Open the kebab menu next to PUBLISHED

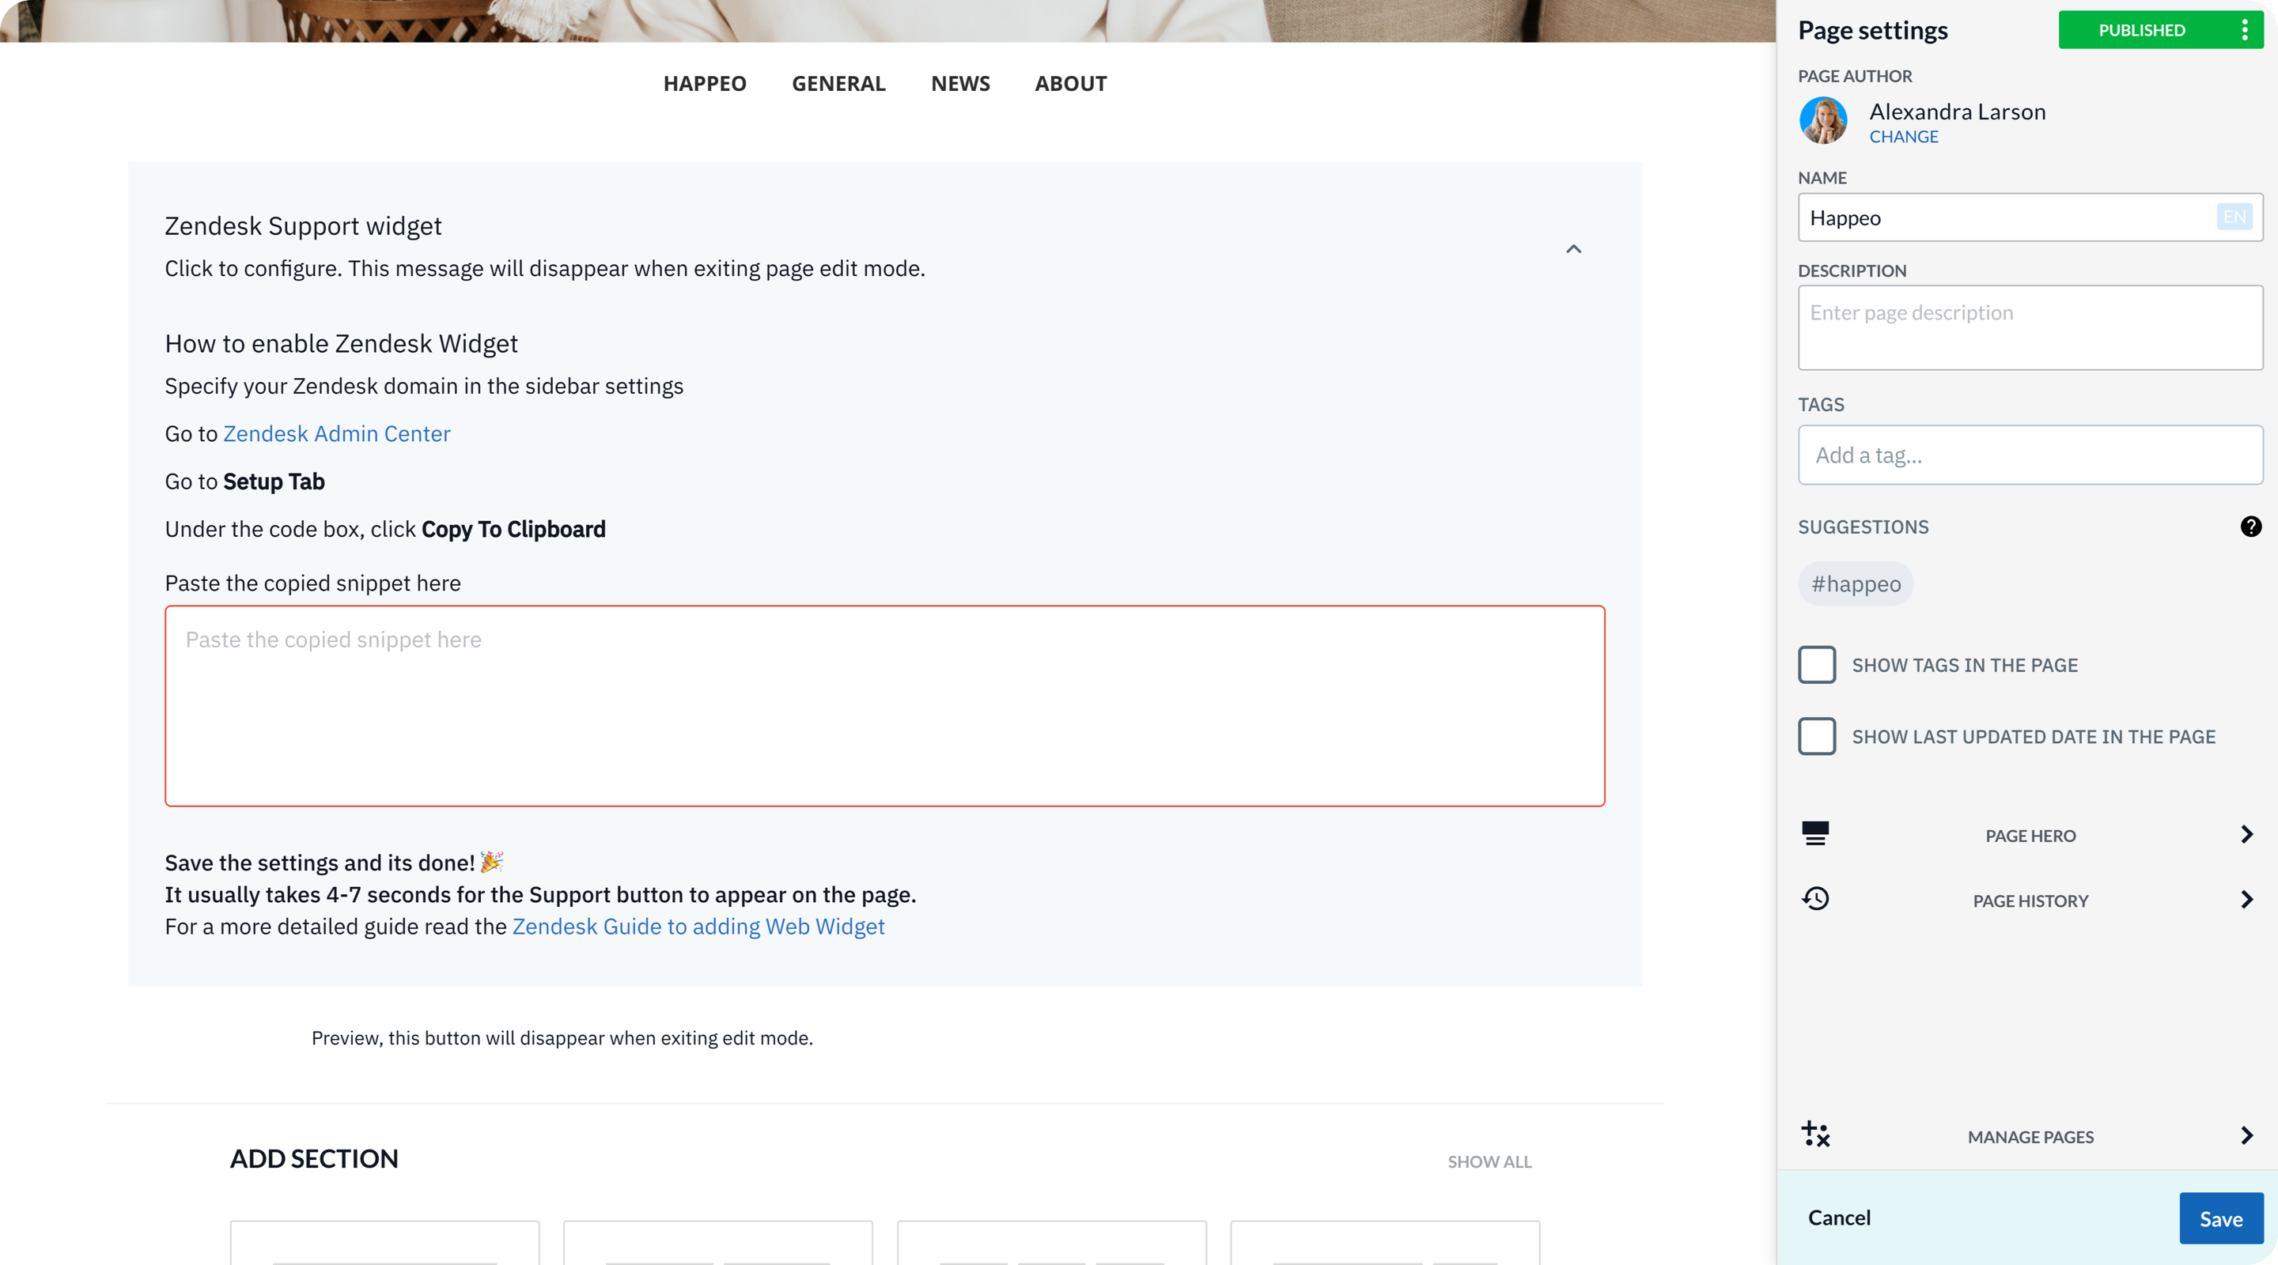[x=2245, y=29]
